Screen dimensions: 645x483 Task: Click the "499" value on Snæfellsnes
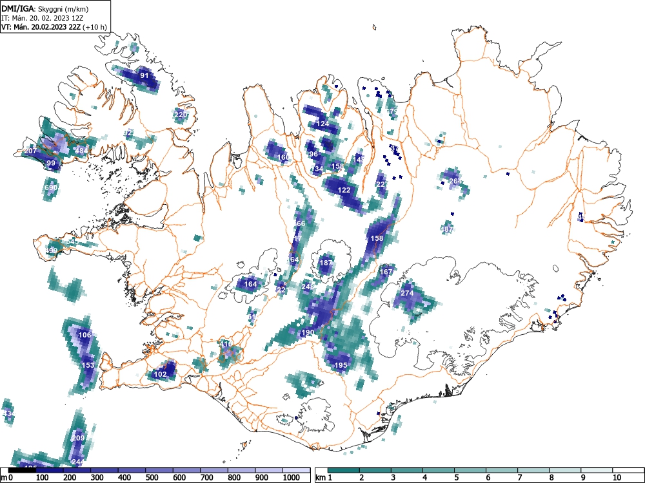click(52, 251)
